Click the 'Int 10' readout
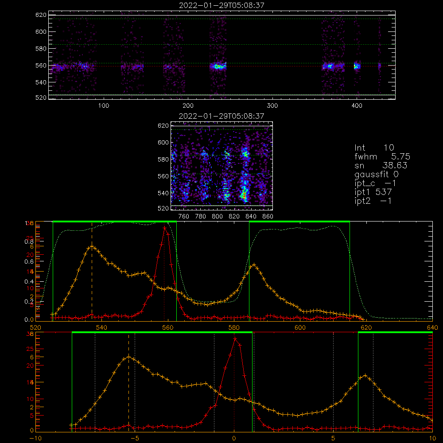 pyautogui.click(x=374, y=148)
